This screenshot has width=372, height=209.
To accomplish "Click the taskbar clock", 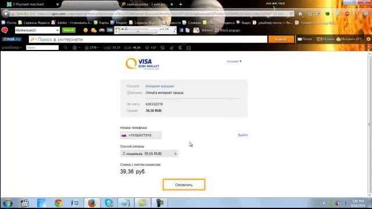I will (x=358, y=203).
